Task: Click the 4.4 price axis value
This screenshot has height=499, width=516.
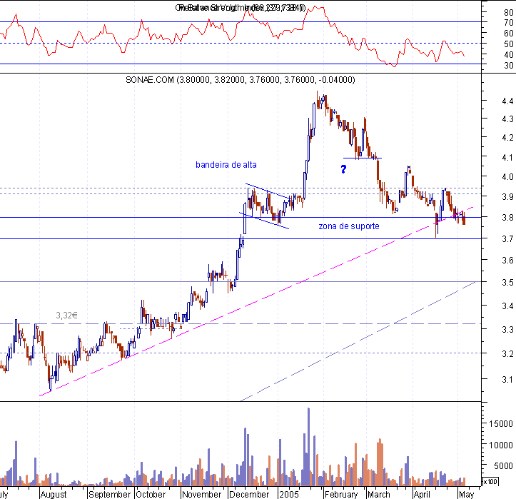Action: click(x=507, y=101)
